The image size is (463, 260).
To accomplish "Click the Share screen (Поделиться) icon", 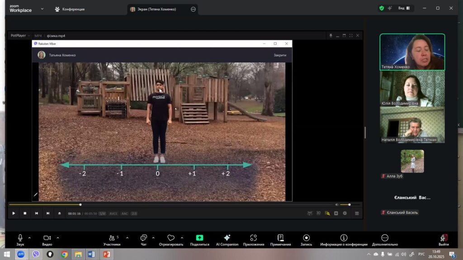I will [199, 238].
